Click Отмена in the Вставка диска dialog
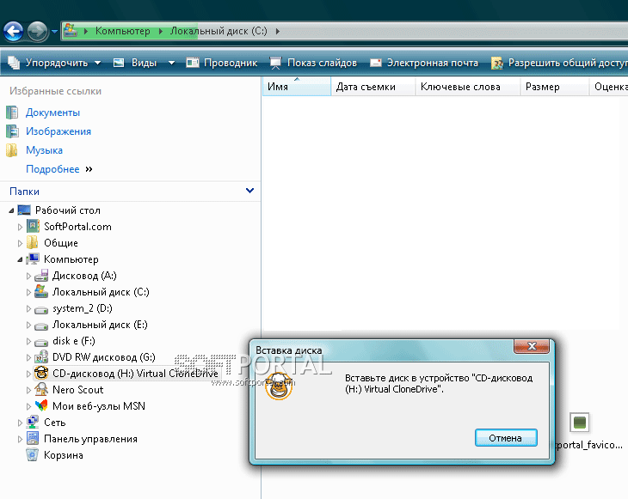 [506, 438]
